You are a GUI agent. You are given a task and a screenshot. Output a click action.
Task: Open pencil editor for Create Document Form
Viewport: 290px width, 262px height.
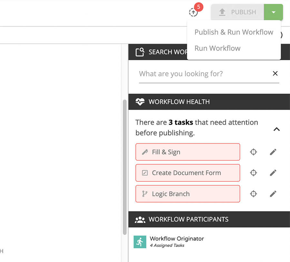(273, 173)
